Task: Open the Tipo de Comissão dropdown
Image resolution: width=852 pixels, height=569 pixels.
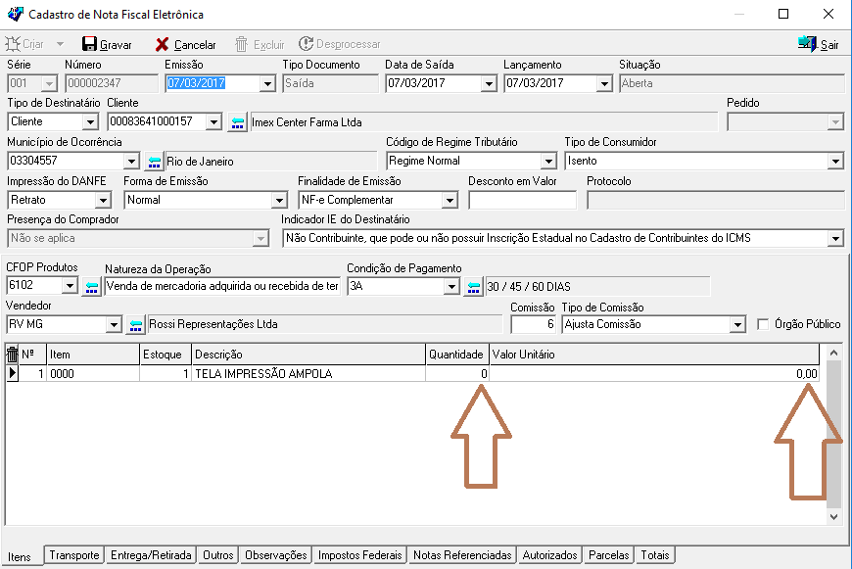Action: (736, 324)
